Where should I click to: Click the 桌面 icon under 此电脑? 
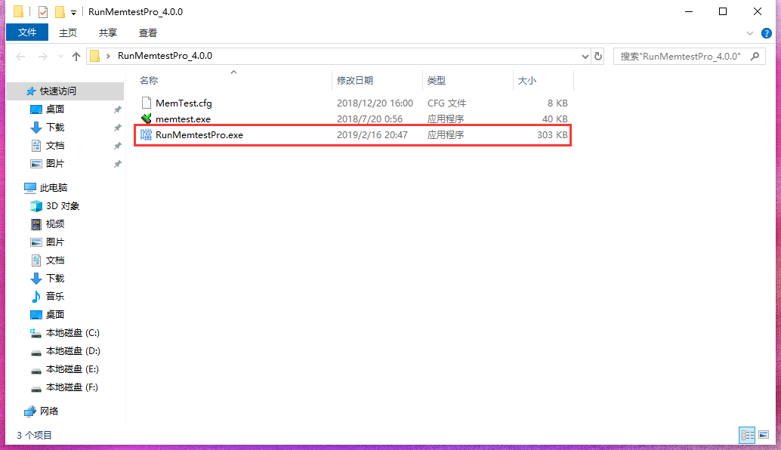(x=36, y=315)
